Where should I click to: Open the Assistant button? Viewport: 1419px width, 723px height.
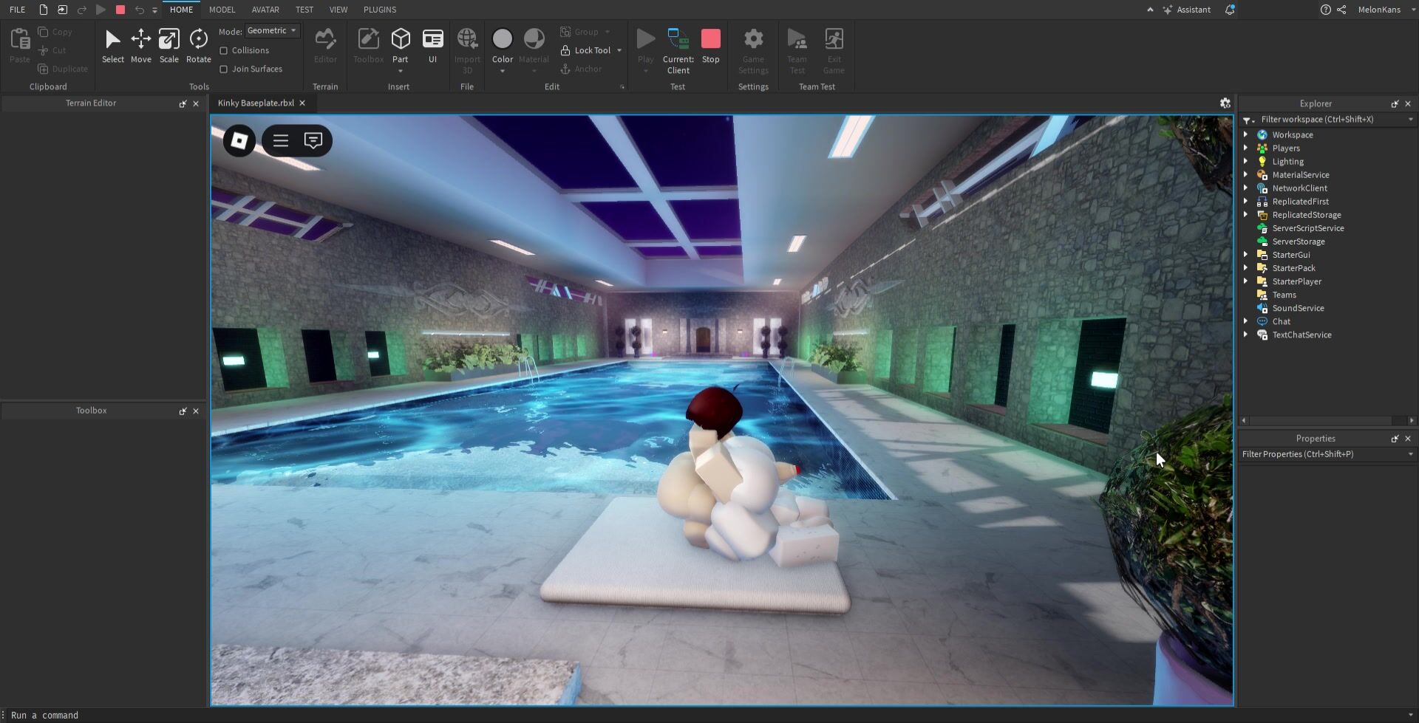(1187, 10)
